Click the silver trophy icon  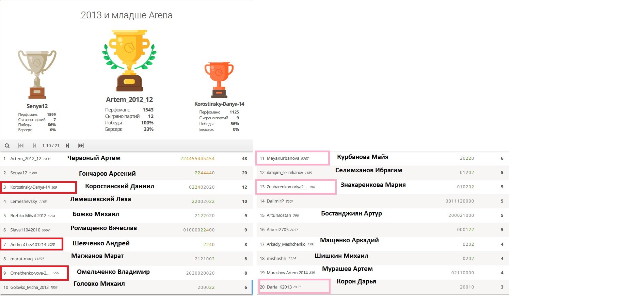pyautogui.click(x=37, y=74)
